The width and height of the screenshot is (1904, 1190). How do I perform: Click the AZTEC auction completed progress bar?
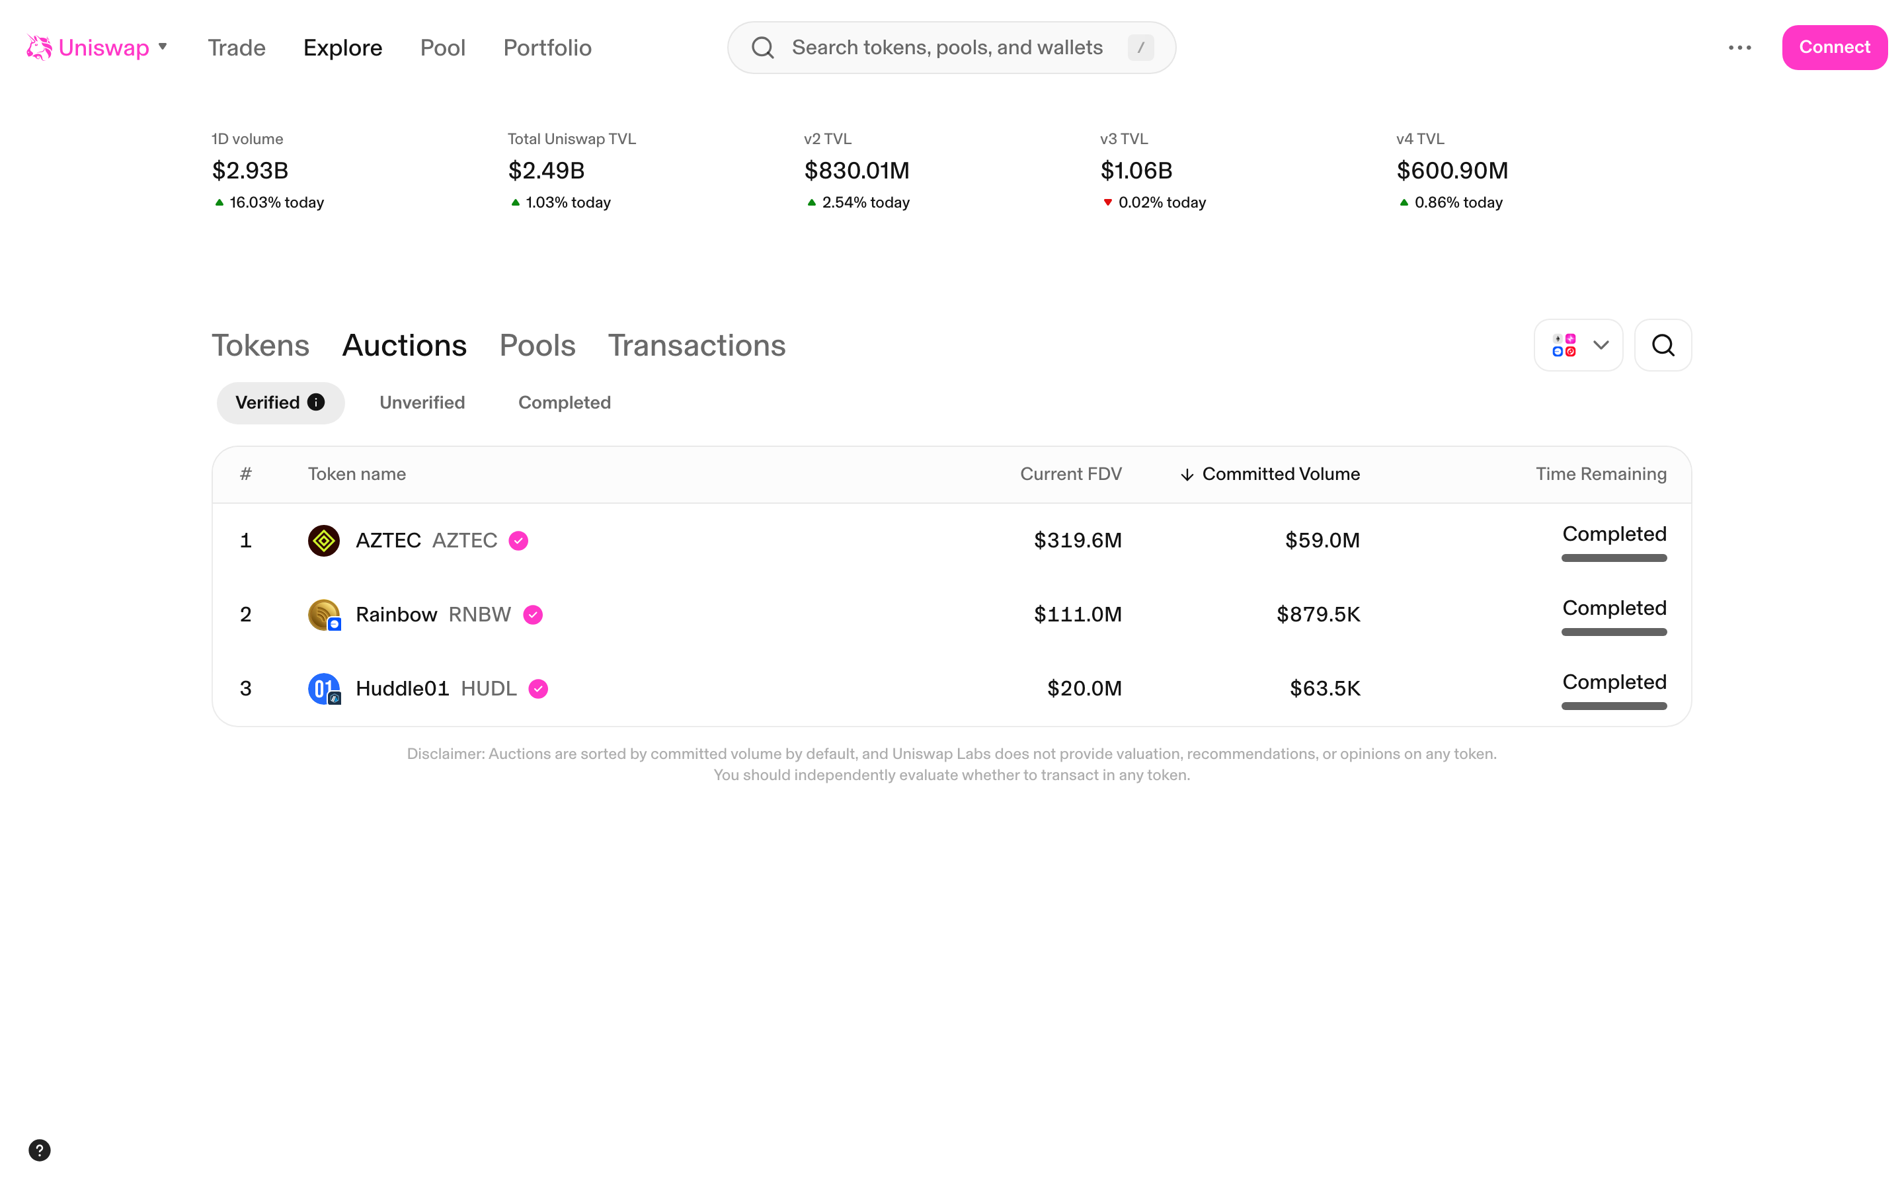click(x=1614, y=557)
